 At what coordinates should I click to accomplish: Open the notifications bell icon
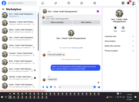click(128, 3)
